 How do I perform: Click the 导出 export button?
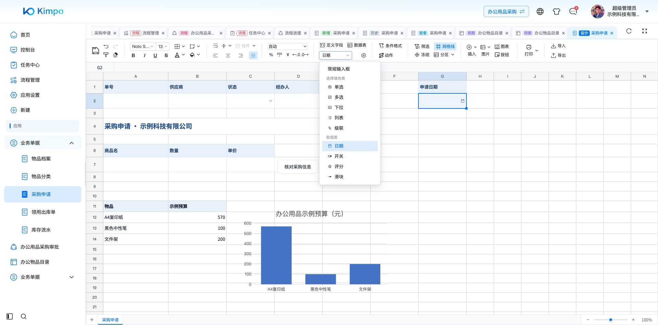[x=558, y=55]
